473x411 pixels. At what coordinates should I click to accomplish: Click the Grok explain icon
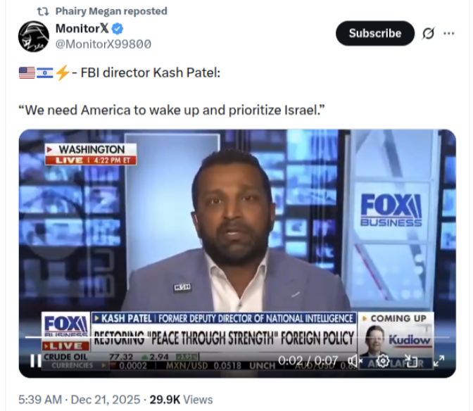(x=427, y=33)
